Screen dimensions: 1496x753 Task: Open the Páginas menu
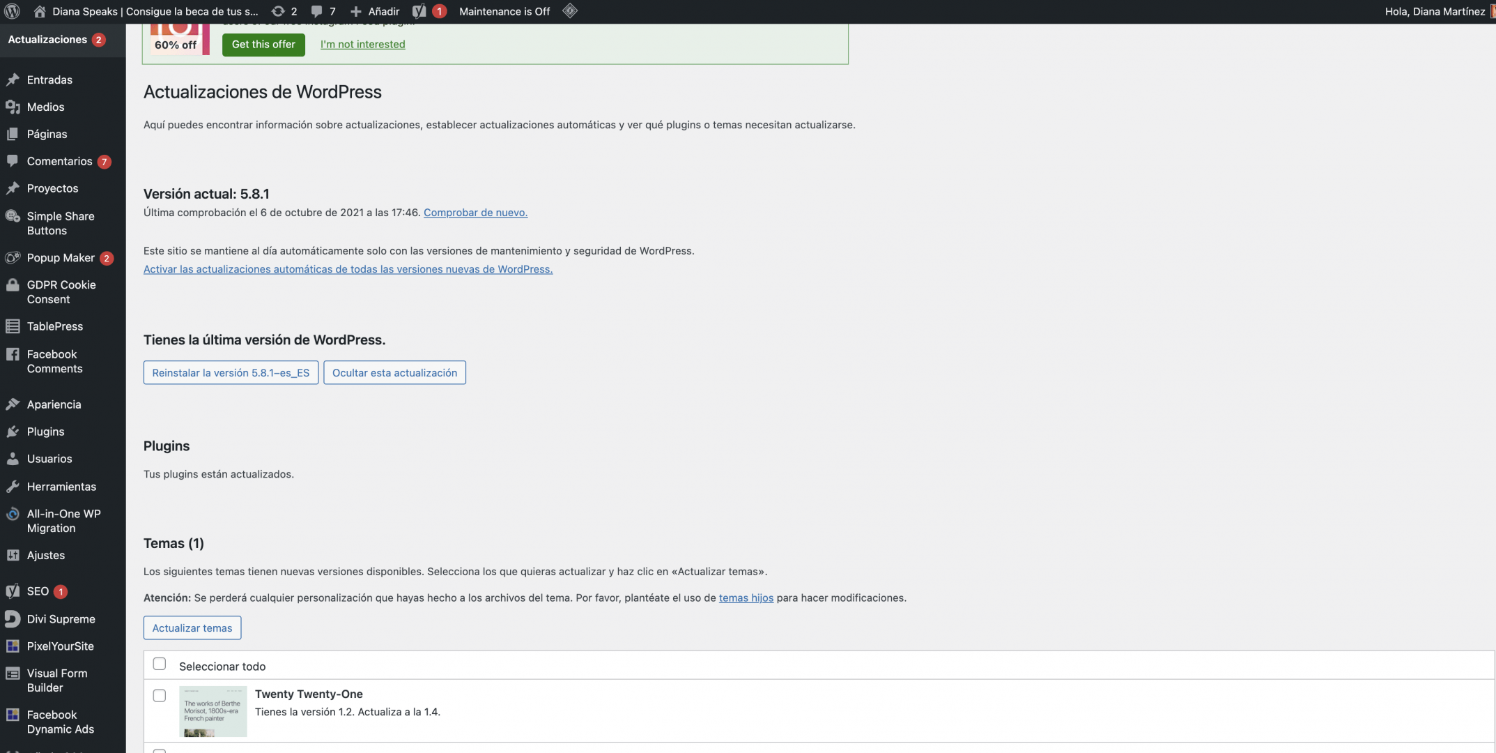click(x=47, y=134)
